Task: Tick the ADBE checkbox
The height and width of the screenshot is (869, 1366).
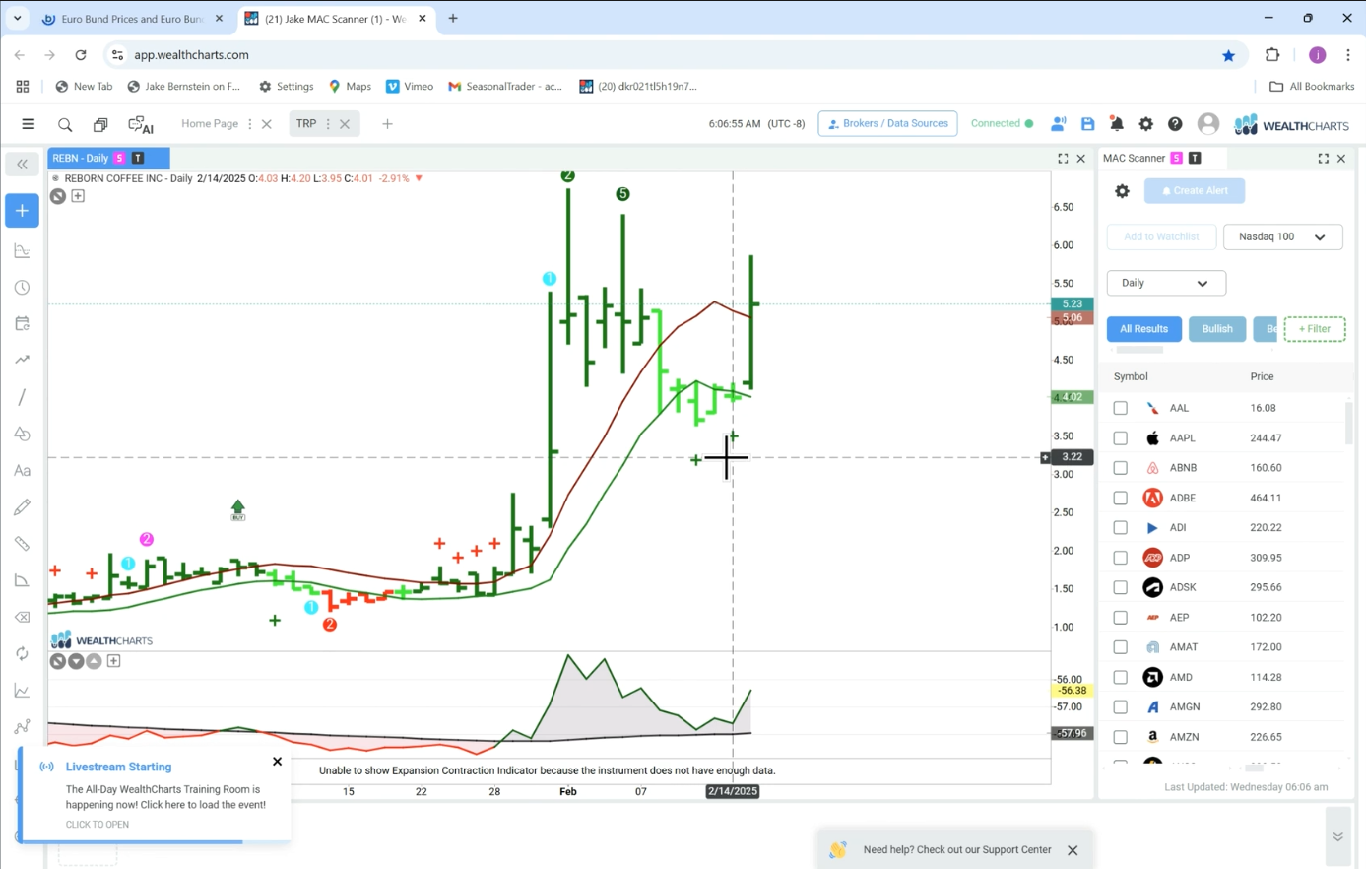Action: pos(1120,498)
